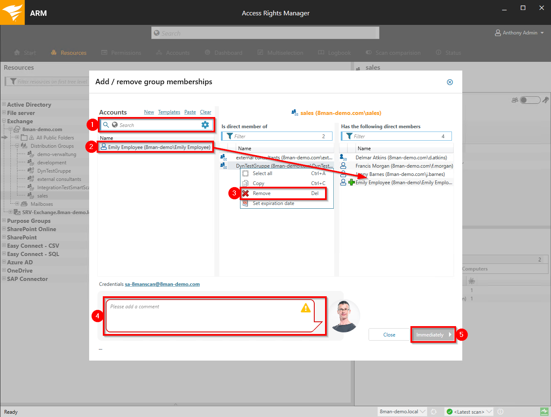Click the 'Please add a comment' field
Screen dimensions: 551x417
coord(203,315)
